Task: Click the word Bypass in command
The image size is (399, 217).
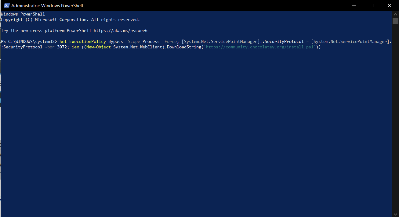Action: point(116,41)
